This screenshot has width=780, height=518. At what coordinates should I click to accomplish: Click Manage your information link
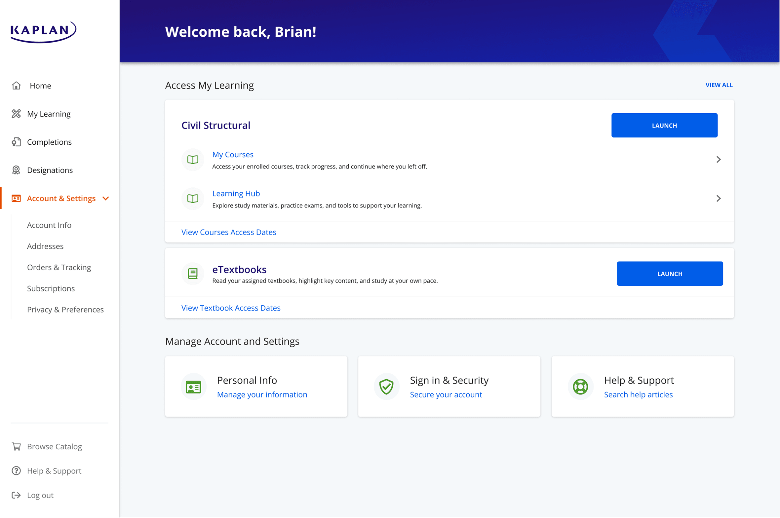262,394
